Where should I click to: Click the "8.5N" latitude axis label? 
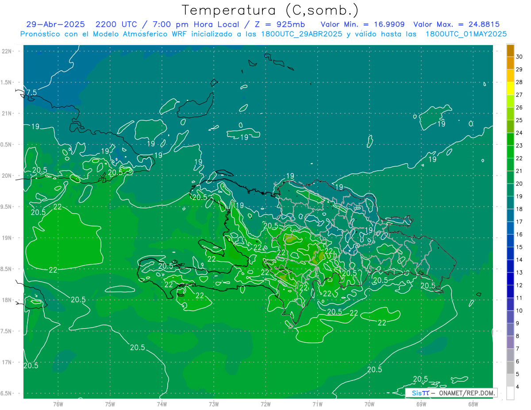tap(6, 269)
